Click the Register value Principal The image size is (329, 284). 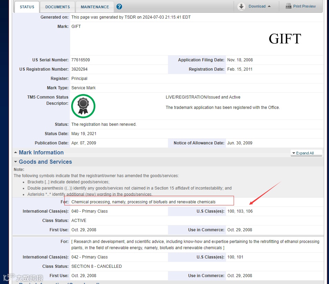(x=79, y=79)
